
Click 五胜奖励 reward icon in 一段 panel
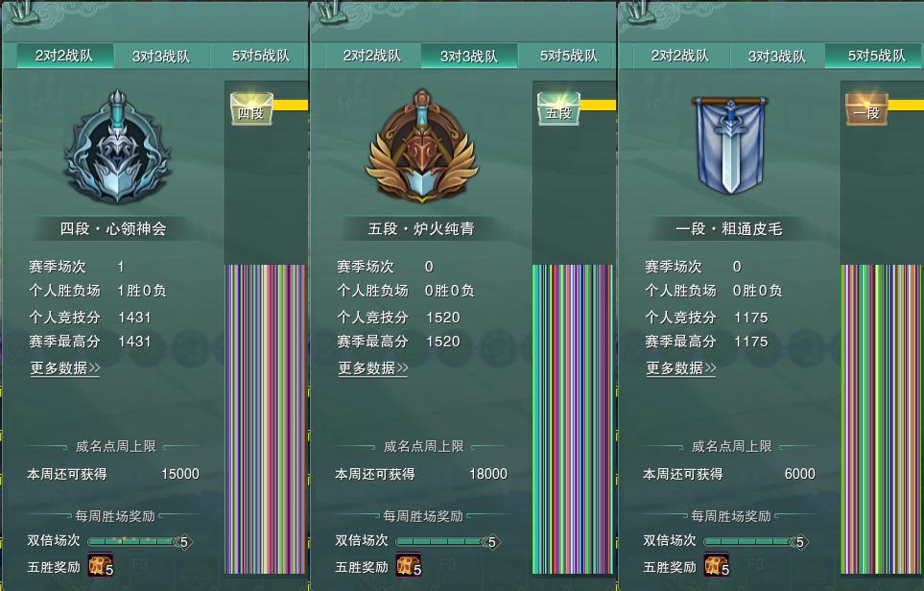tap(717, 565)
